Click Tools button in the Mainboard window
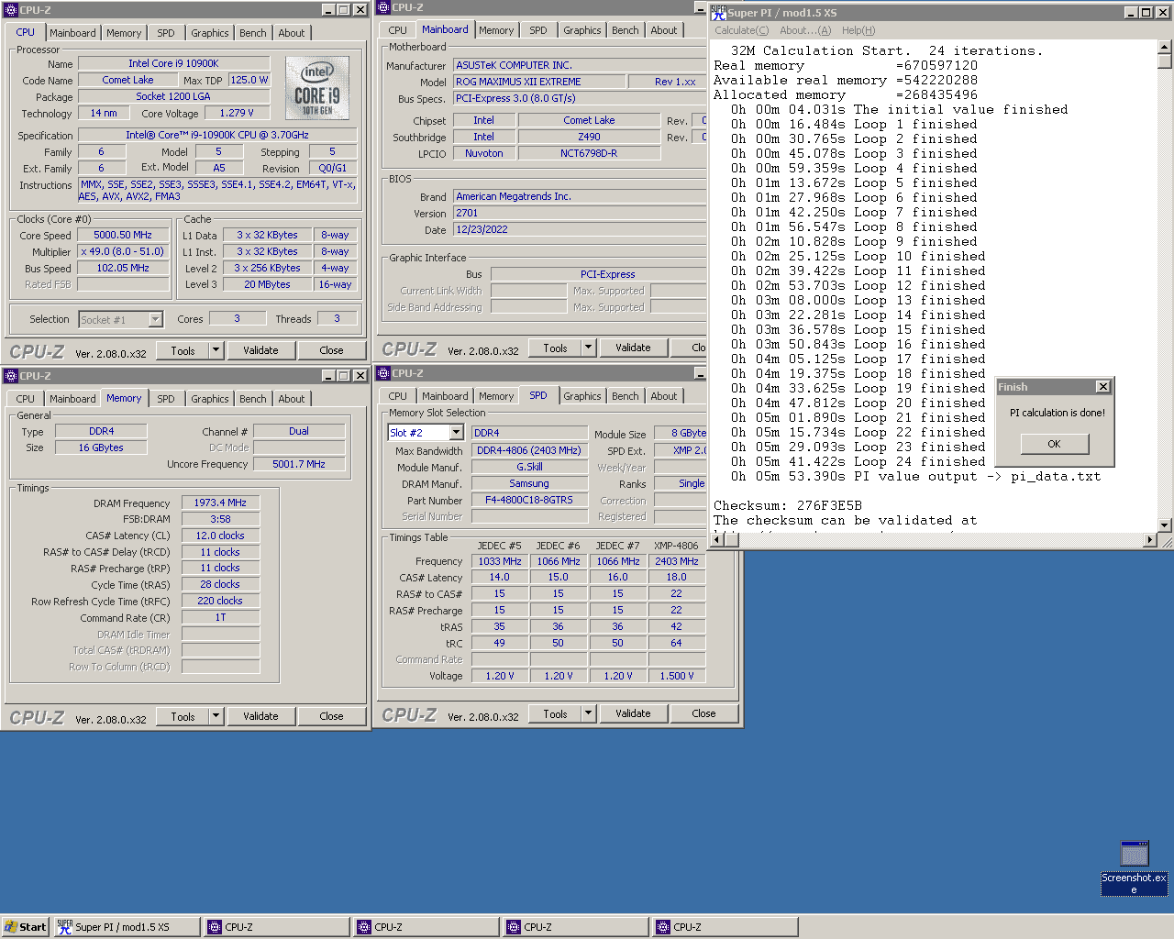The image size is (1174, 939). click(x=555, y=348)
